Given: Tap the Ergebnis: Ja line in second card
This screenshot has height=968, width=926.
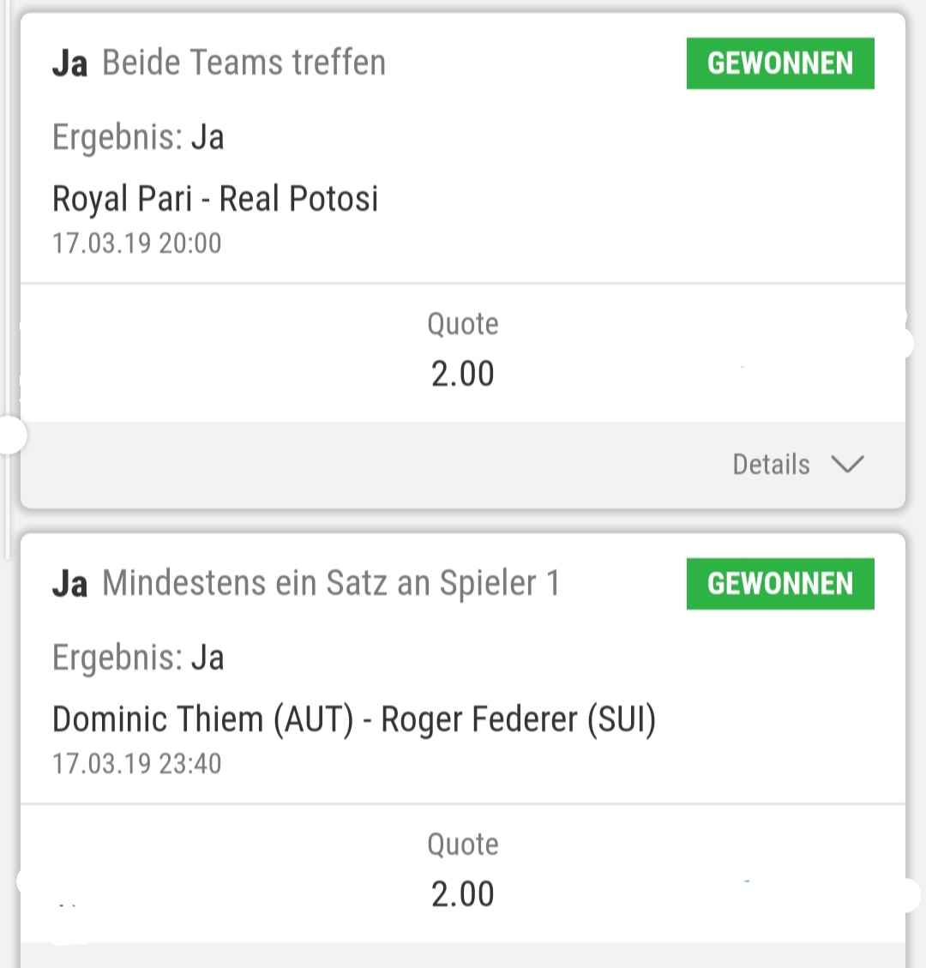Looking at the screenshot, I should pyautogui.click(x=138, y=658).
